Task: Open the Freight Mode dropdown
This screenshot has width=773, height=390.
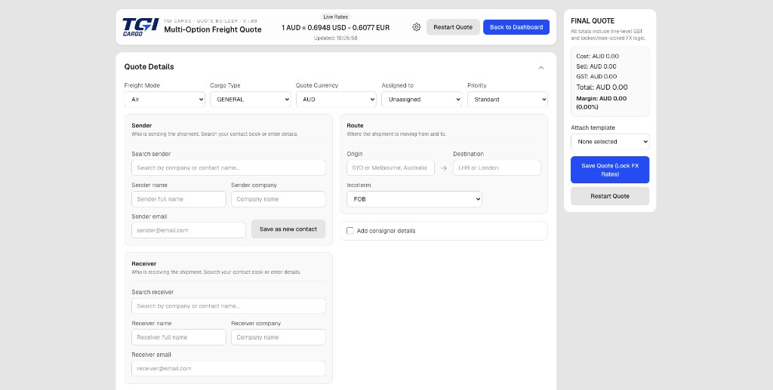Action: [165, 100]
